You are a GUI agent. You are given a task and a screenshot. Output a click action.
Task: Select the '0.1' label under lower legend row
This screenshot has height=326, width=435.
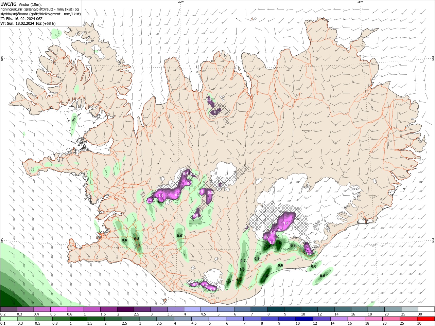3,324
